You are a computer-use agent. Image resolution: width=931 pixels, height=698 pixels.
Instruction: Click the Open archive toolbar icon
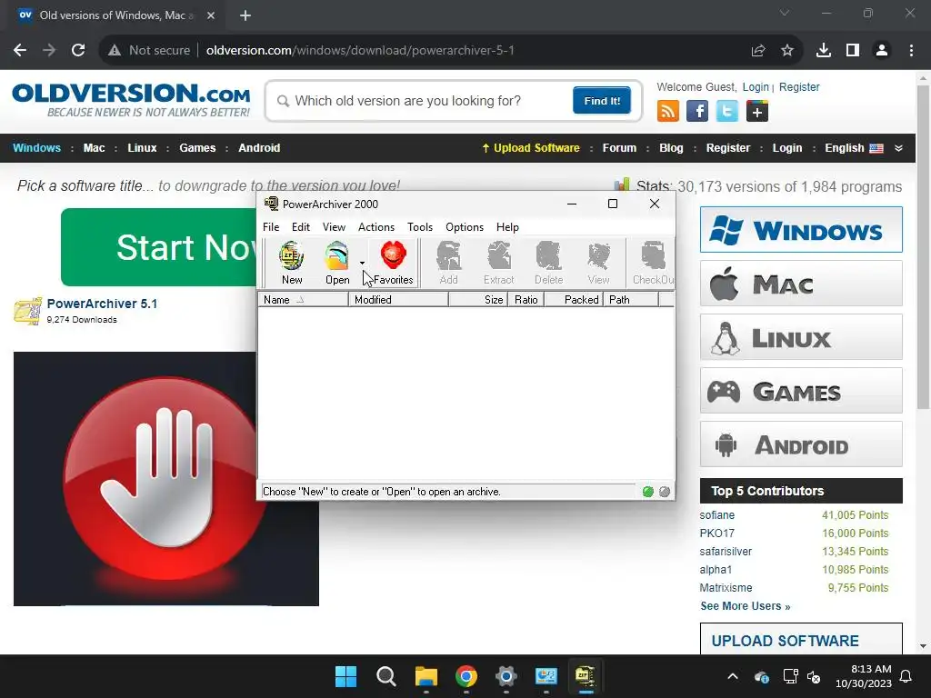coord(336,263)
